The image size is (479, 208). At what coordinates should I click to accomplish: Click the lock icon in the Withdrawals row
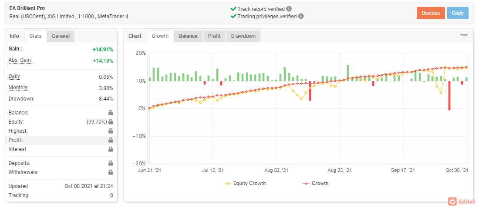point(111,172)
